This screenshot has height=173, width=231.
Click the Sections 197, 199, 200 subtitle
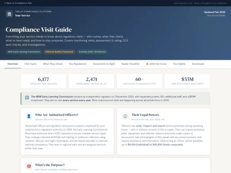pyautogui.click(x=148, y=120)
